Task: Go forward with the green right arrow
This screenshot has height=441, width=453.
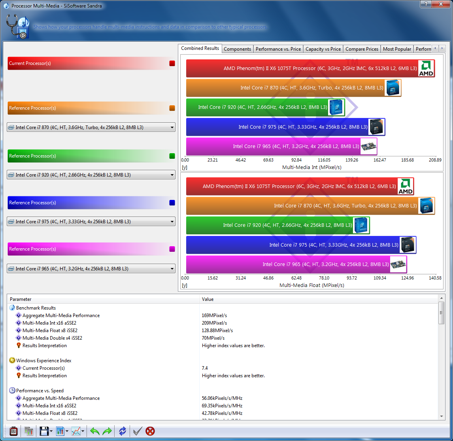Action: (107, 431)
